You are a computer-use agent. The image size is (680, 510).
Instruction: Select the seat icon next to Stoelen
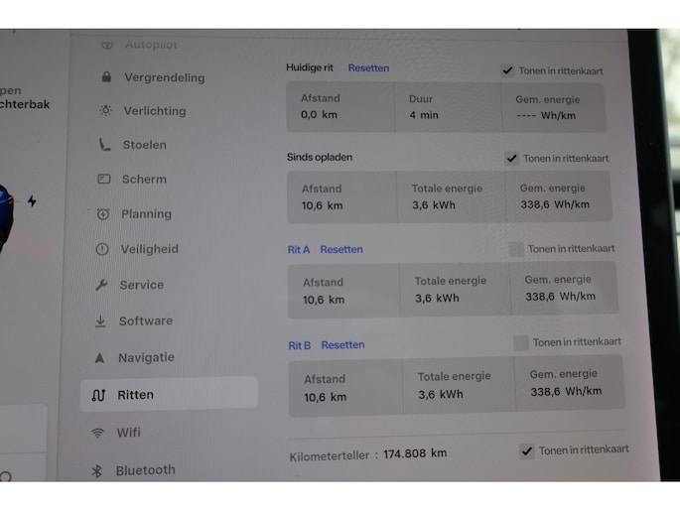[104, 145]
